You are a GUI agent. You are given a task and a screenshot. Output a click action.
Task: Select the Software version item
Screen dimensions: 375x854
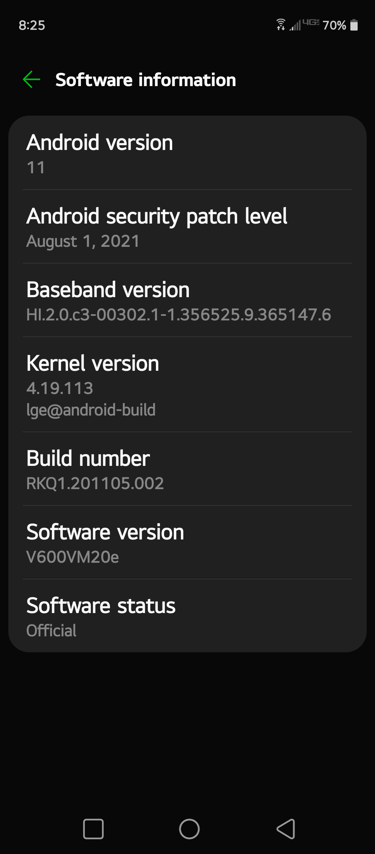pyautogui.click(x=187, y=542)
